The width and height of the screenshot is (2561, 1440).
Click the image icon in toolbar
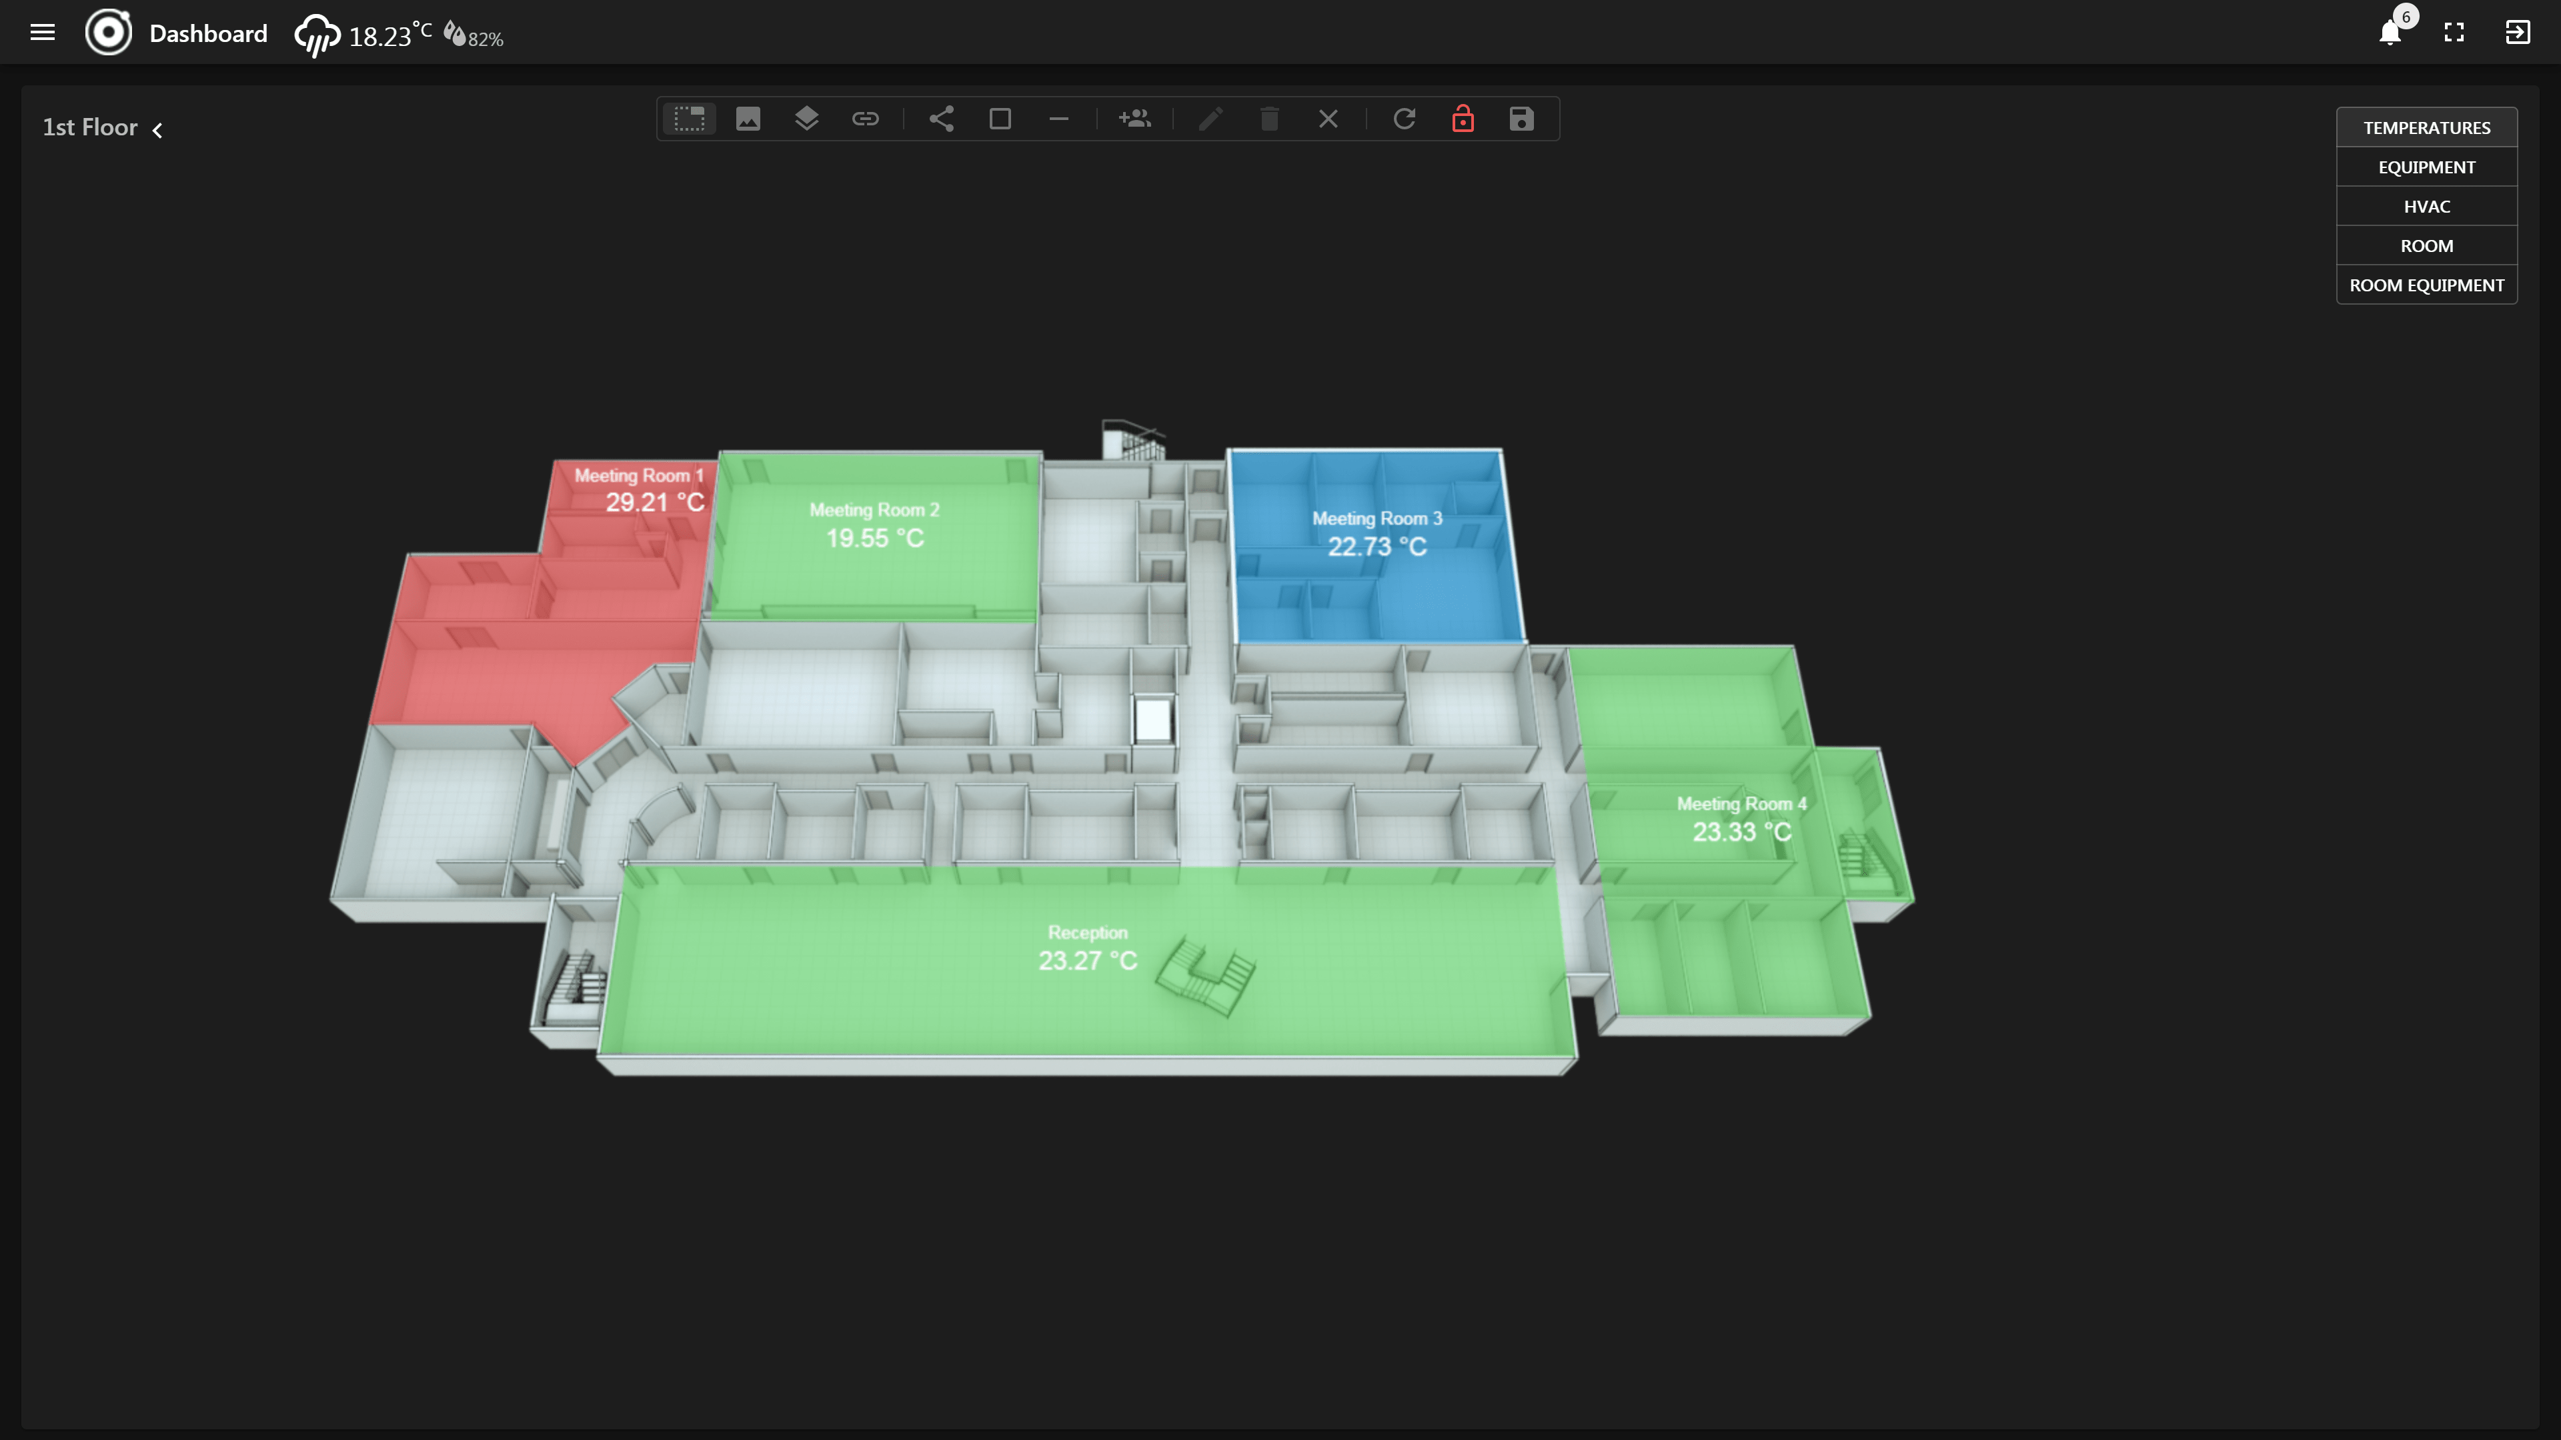[748, 119]
